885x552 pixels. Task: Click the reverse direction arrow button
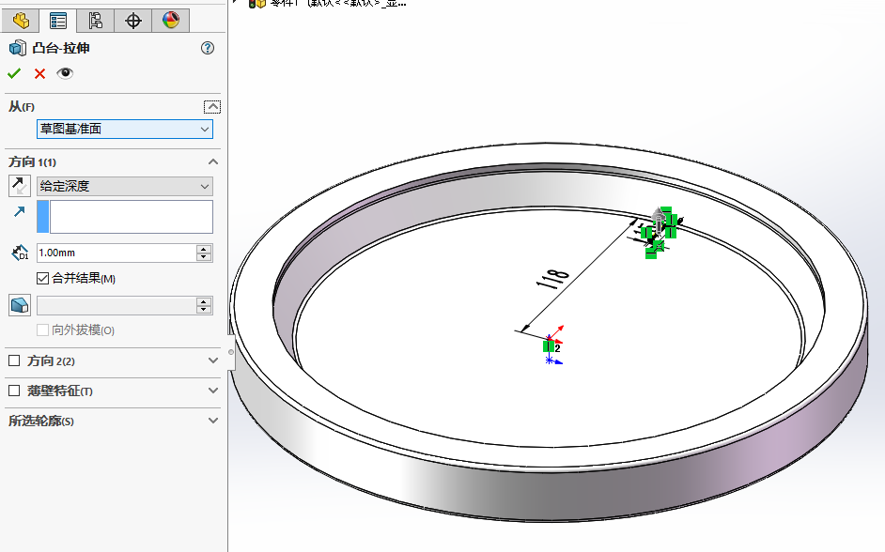19,186
